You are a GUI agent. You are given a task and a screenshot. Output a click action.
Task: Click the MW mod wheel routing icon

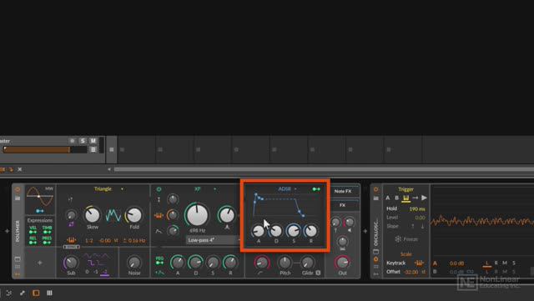coord(40,211)
